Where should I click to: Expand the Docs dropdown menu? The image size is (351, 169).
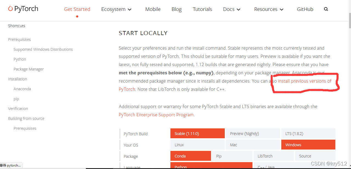(x=232, y=9)
